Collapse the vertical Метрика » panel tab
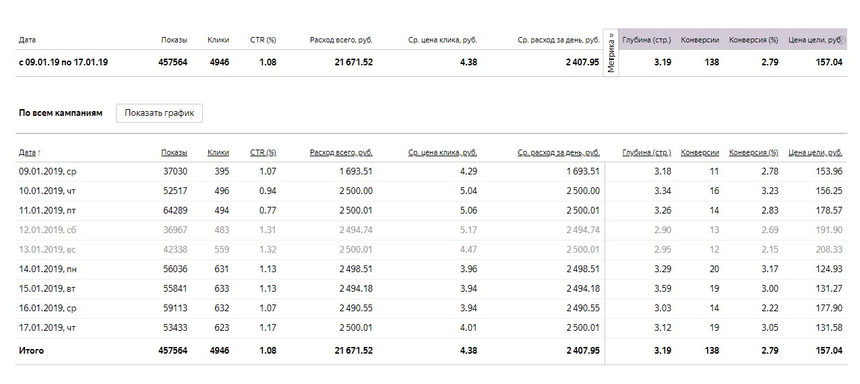The width and height of the screenshot is (860, 384). coord(611,53)
